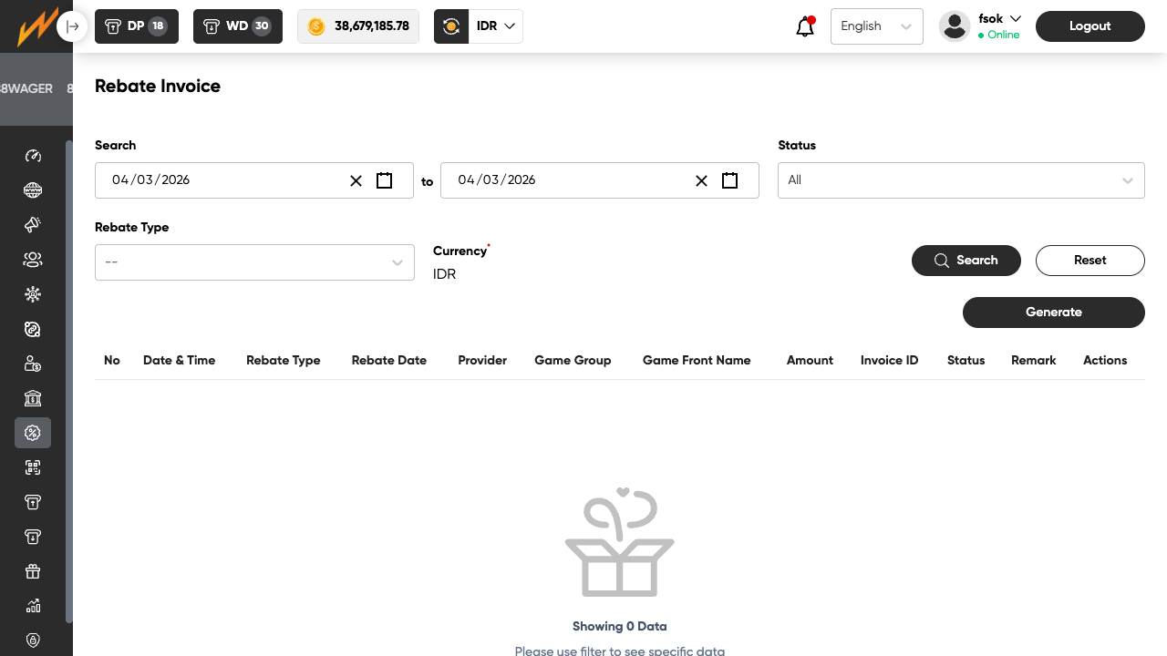The width and height of the screenshot is (1167, 656).
Task: Click the Search button
Action: tap(966, 261)
